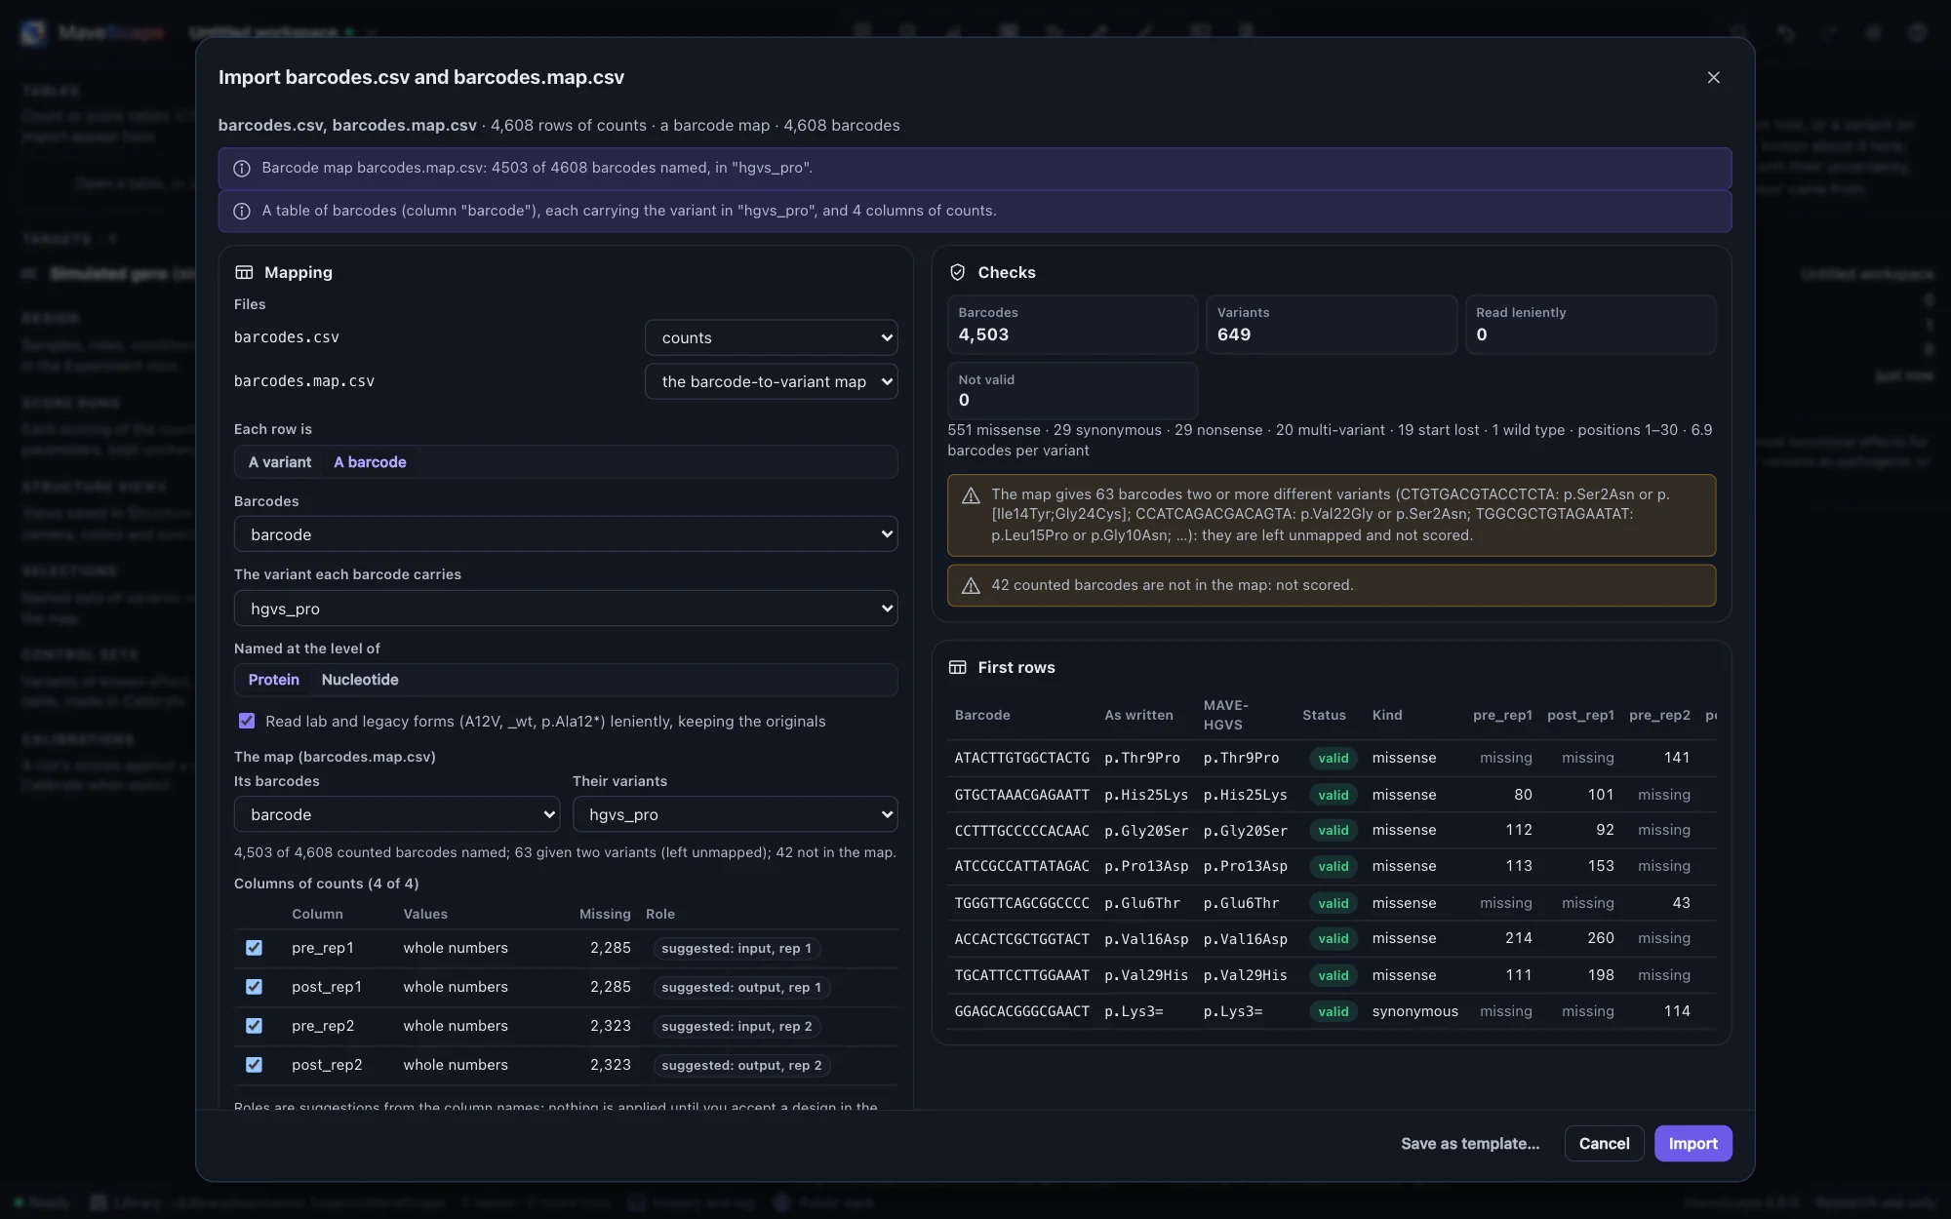Click the 'MAVE-HGVS' column header

tap(1225, 715)
